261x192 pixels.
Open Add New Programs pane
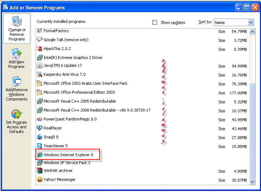tap(16, 58)
